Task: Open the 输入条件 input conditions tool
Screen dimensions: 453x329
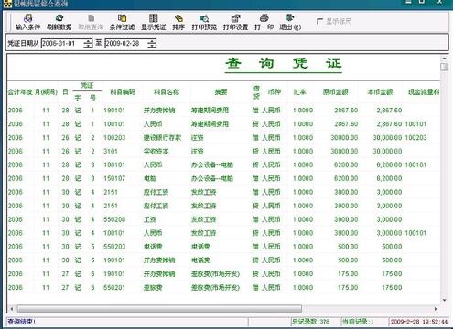Action: point(27,22)
